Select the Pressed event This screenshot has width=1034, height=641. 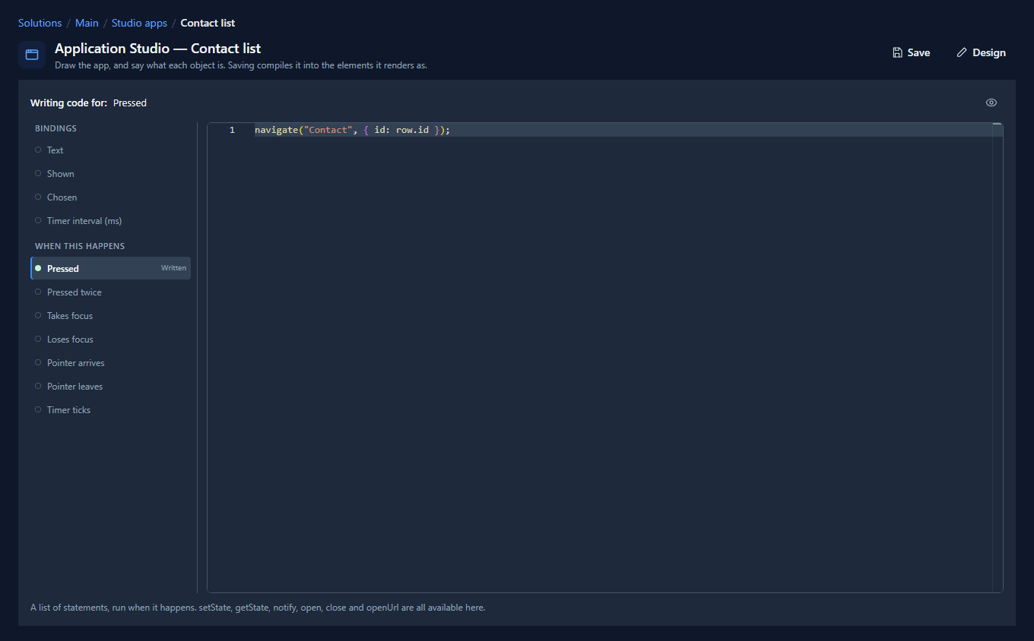pyautogui.click(x=110, y=268)
